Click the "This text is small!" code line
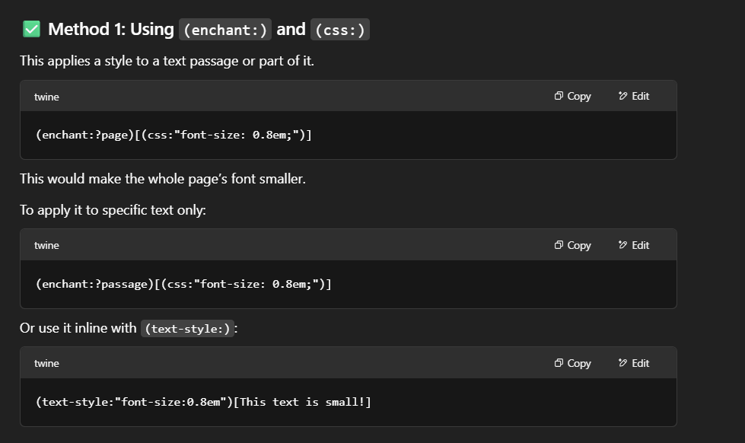Screen dimensions: 745x443 pos(203,402)
